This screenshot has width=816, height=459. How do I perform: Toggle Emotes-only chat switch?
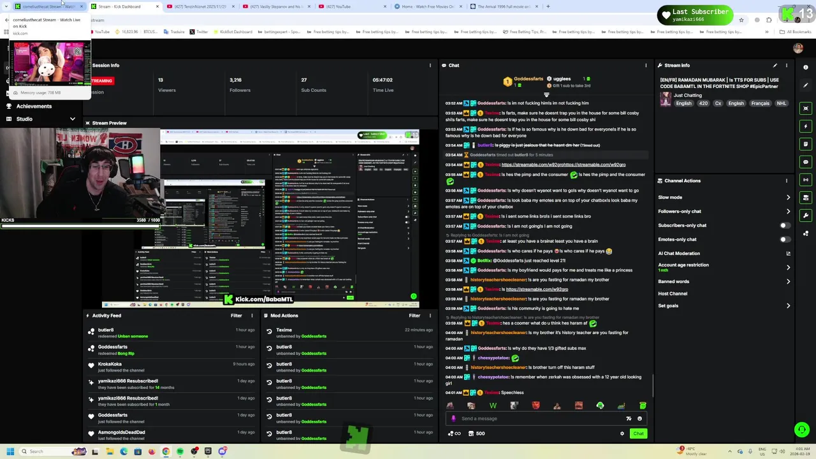click(x=785, y=239)
